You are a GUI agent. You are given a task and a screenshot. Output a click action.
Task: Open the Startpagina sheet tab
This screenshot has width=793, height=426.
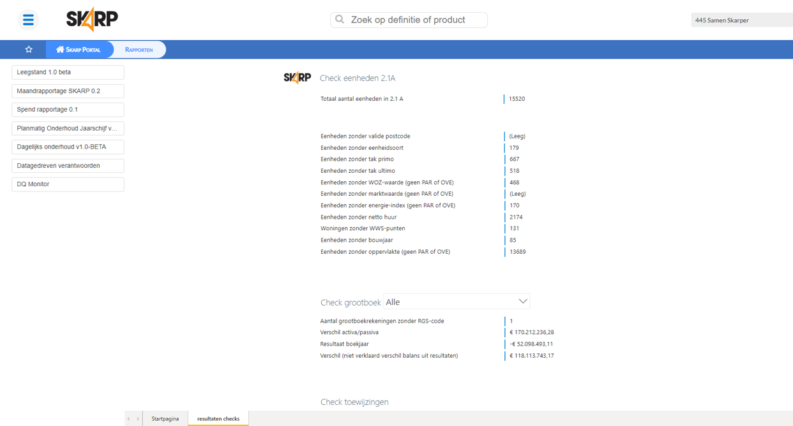pyautogui.click(x=165, y=419)
